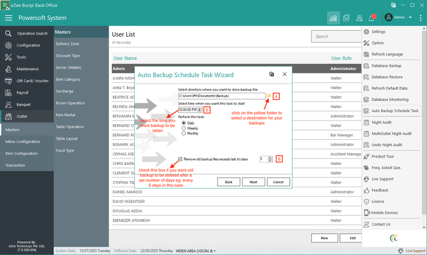Toggle the Remove old backup files checkbox
Viewport: 427px width, 255px height.
[181, 159]
